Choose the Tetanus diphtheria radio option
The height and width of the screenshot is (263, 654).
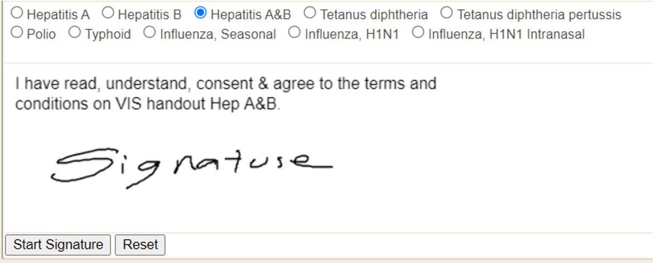click(310, 12)
